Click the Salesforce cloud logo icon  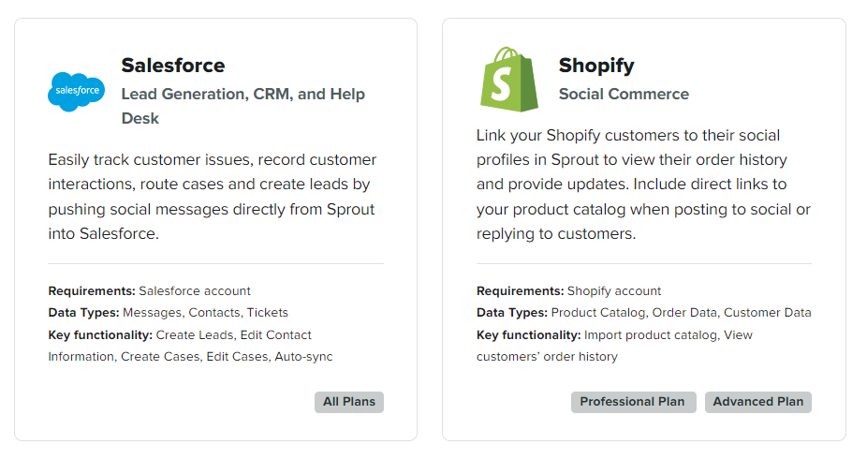[x=76, y=91]
